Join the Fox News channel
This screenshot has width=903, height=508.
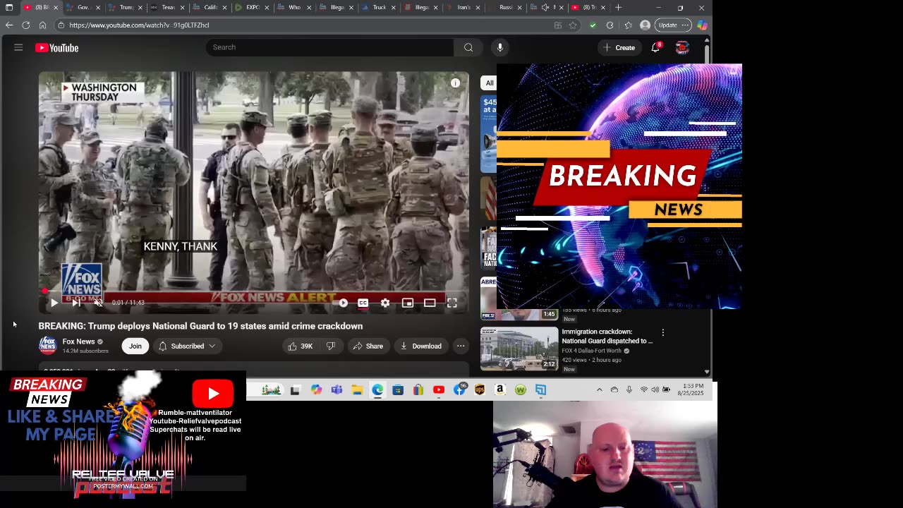click(135, 346)
